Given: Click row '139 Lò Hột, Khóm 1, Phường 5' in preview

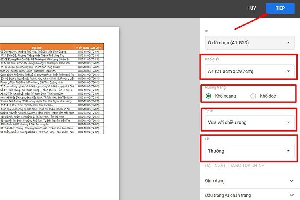Looking at the screenshot, I should pyautogui.click(x=37, y=116).
